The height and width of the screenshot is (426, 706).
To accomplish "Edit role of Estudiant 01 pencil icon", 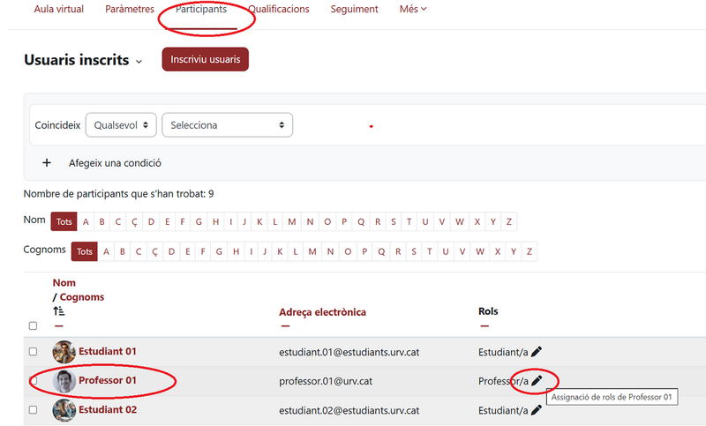I will tap(537, 351).
